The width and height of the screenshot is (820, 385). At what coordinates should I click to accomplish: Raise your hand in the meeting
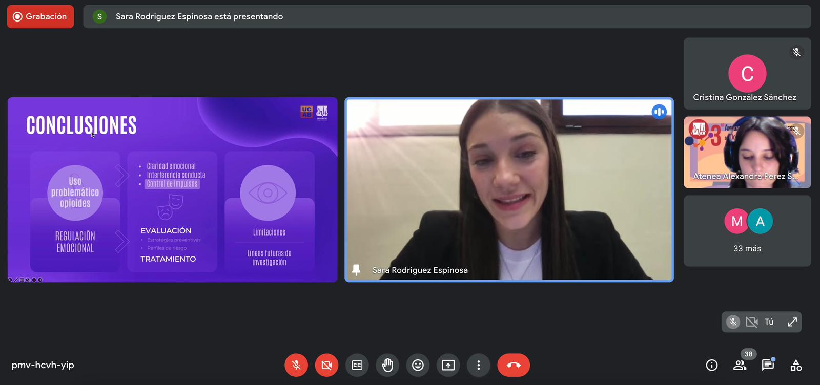coord(387,365)
